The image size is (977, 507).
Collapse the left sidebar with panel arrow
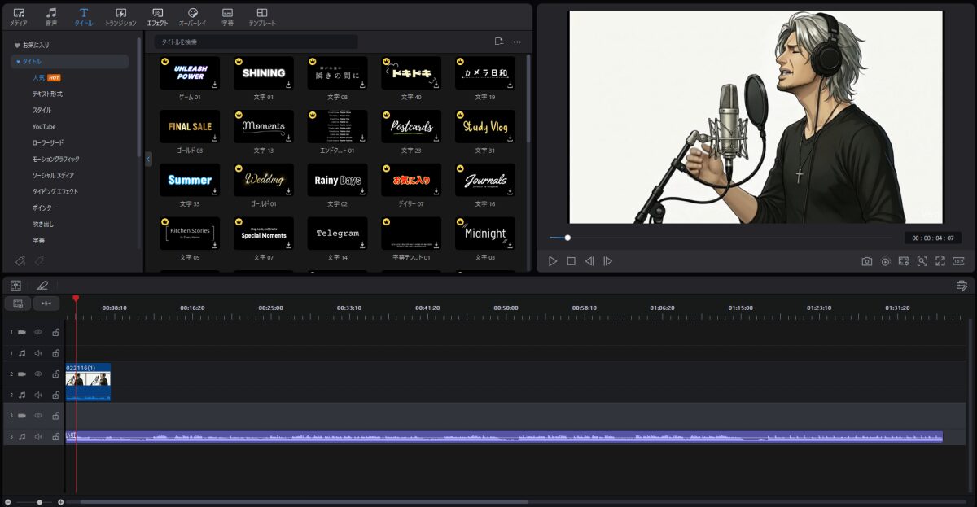[x=148, y=160]
